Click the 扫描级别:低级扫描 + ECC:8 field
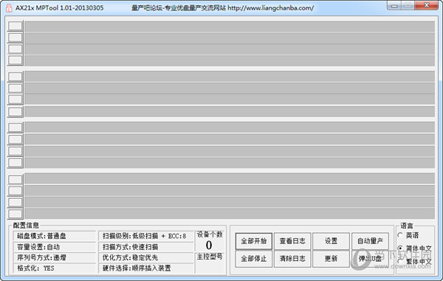 pyautogui.click(x=145, y=236)
